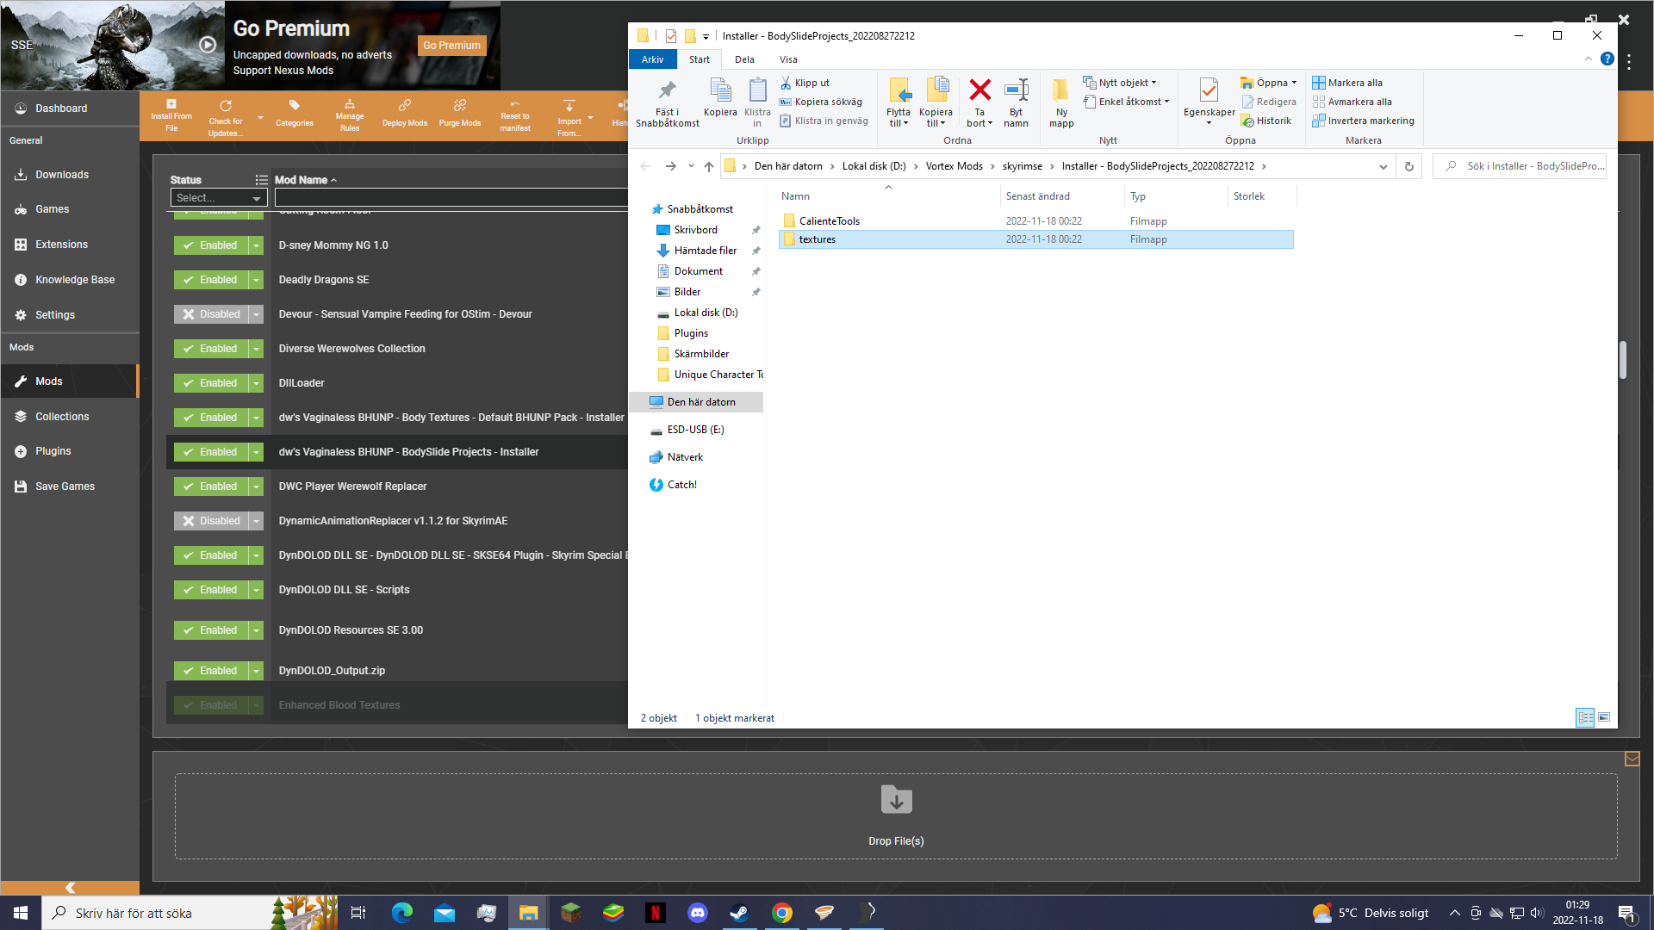
Task: Expand status dropdown arrow for DynDOLOD_Output.zip
Action: pos(256,671)
